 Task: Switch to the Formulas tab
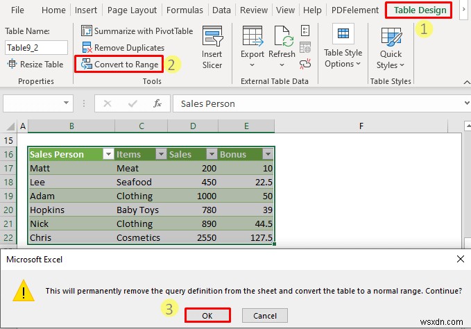point(185,10)
